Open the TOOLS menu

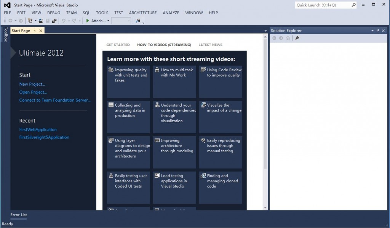102,13
